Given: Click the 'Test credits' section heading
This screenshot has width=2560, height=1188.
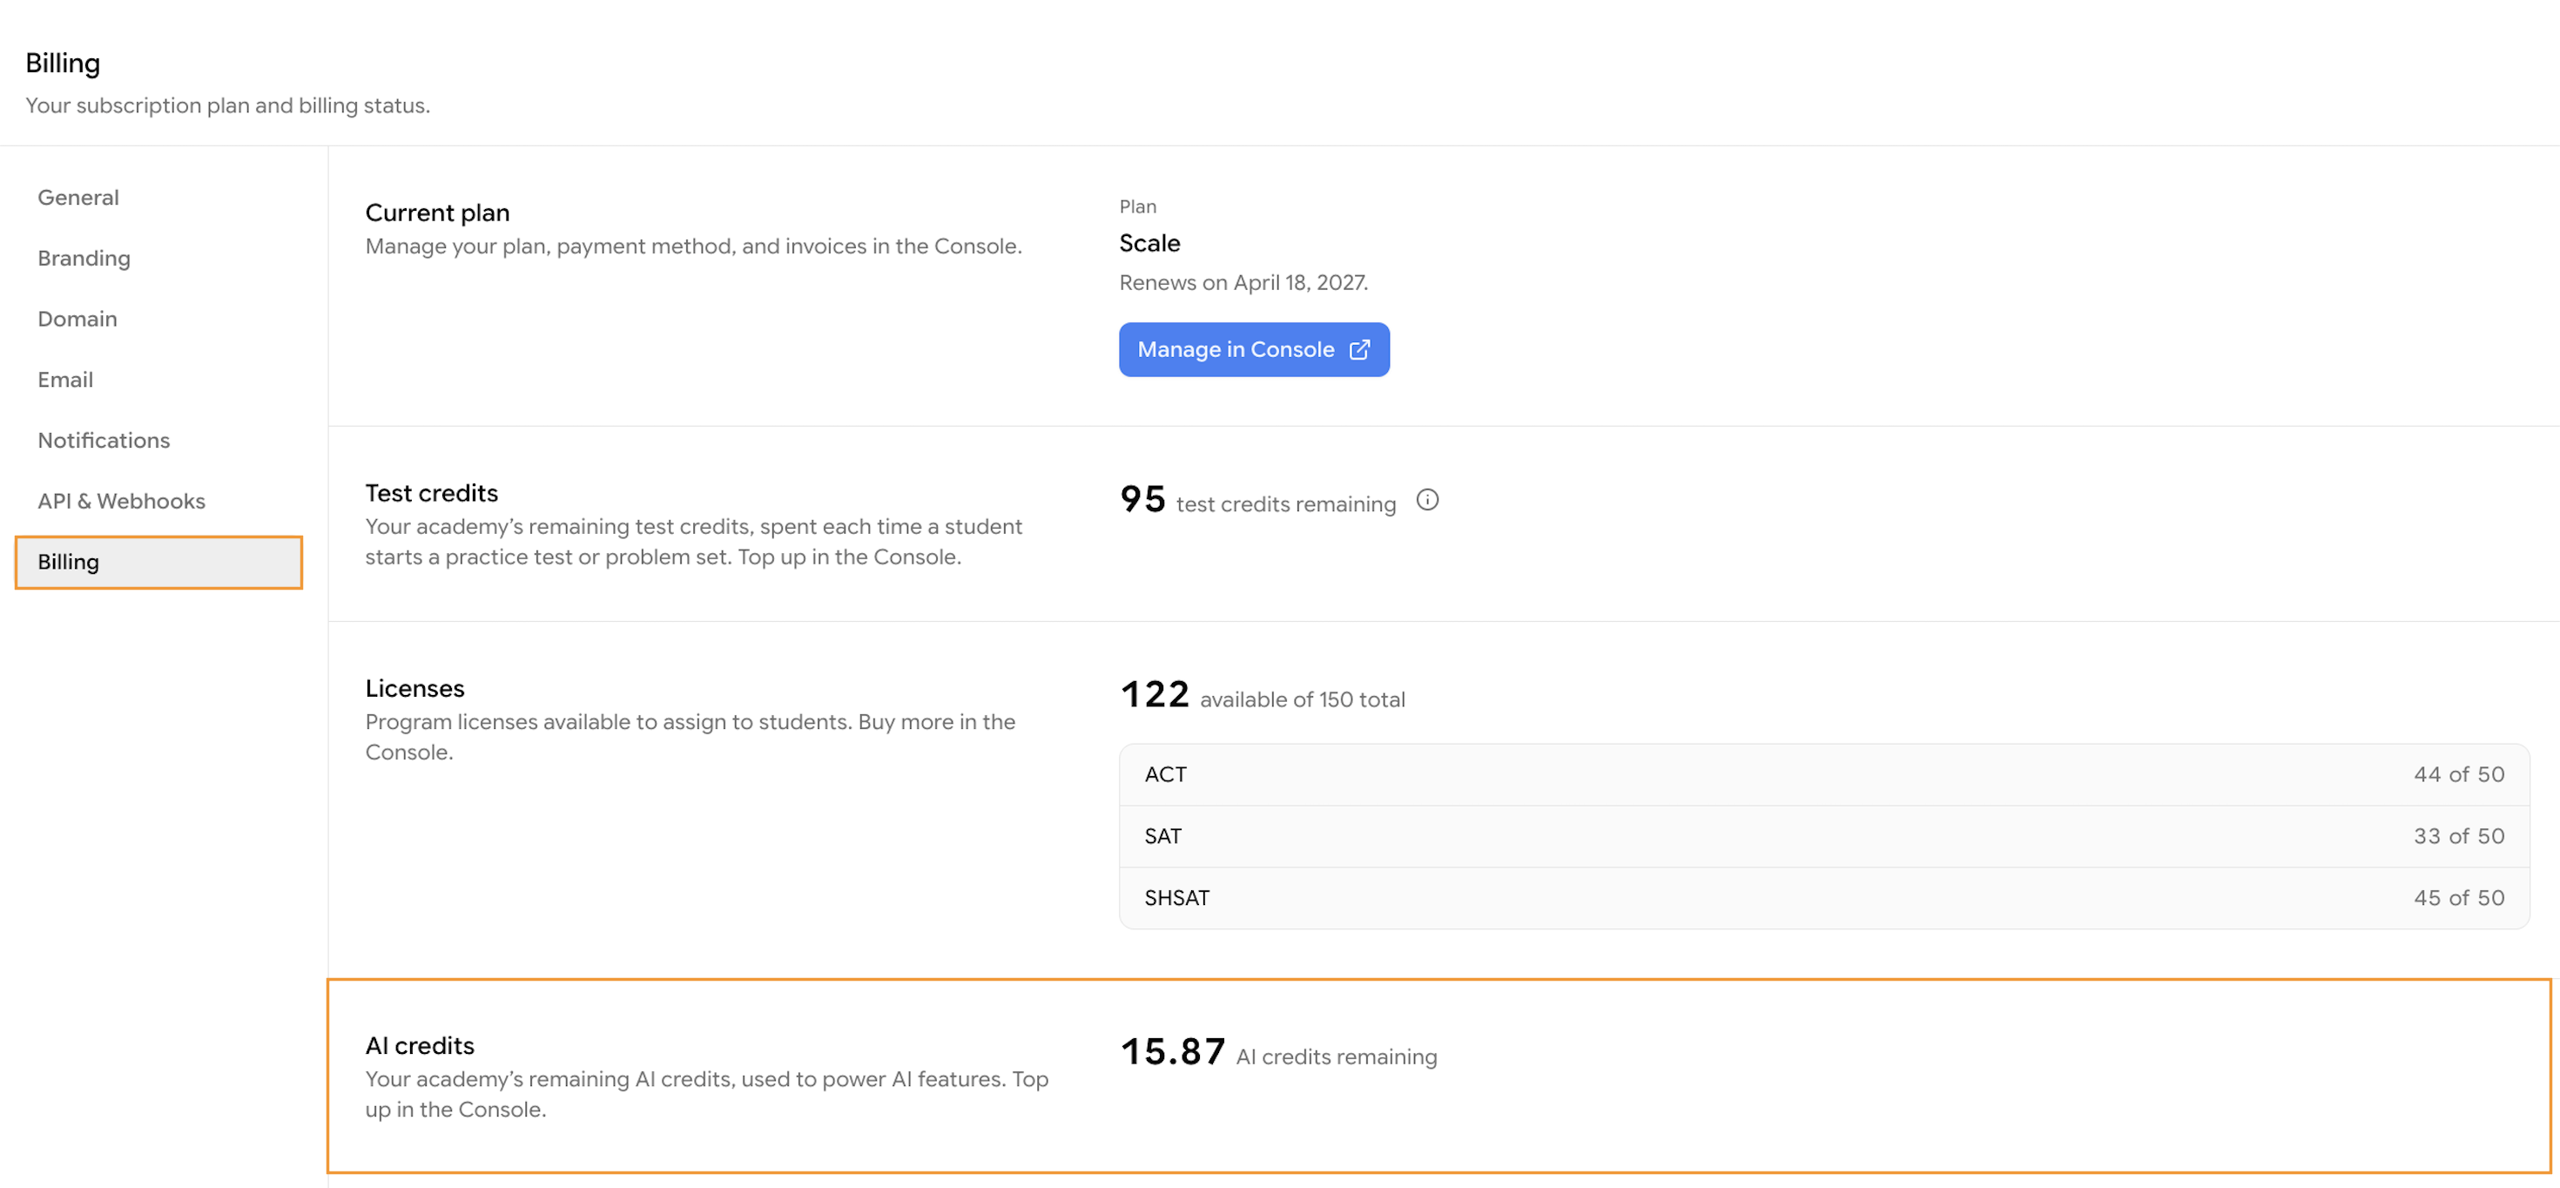Looking at the screenshot, I should pos(431,493).
